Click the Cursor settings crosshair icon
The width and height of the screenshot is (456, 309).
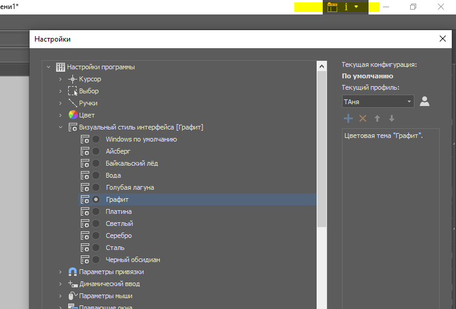[72, 79]
